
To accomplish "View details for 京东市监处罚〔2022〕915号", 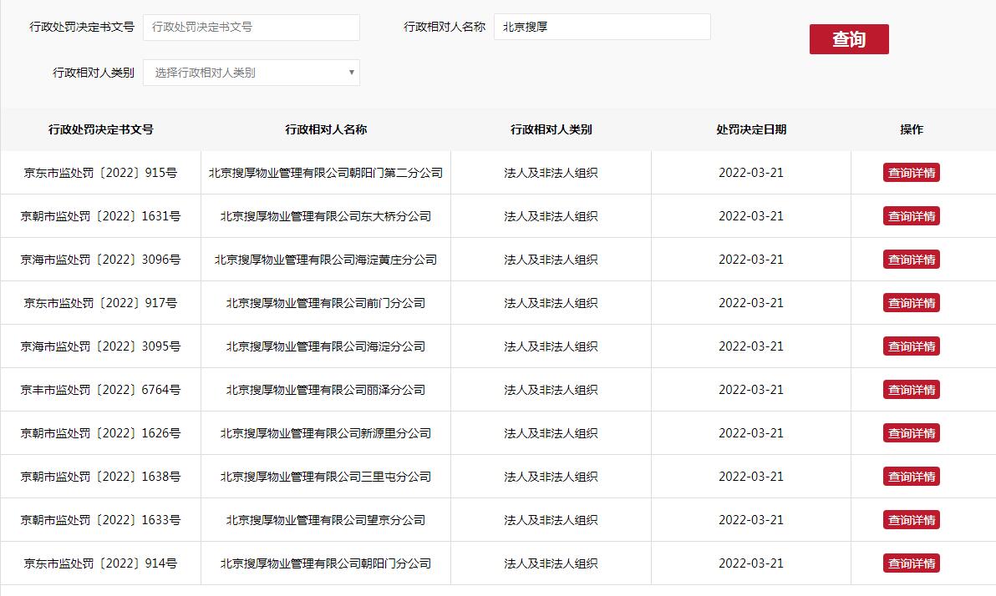I will coord(911,172).
